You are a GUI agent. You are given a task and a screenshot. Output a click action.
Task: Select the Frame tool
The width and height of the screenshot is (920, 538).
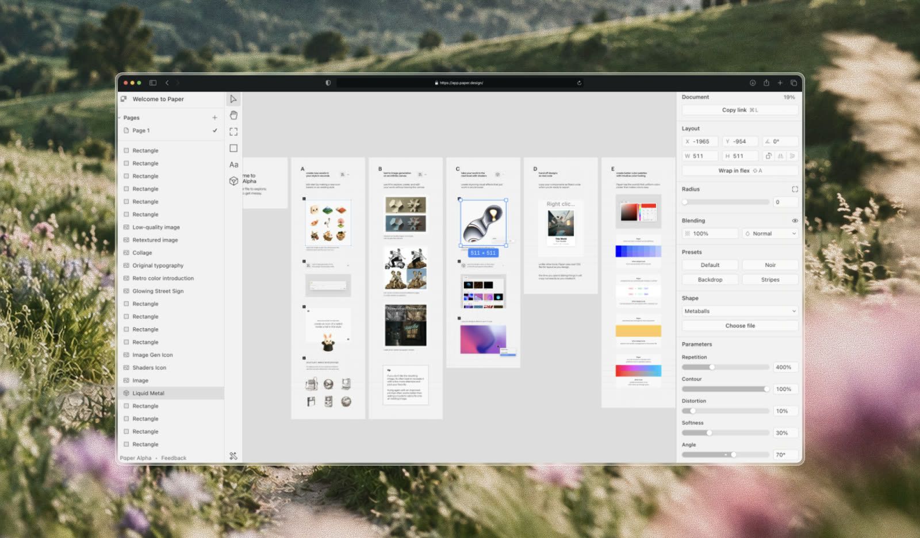(233, 132)
